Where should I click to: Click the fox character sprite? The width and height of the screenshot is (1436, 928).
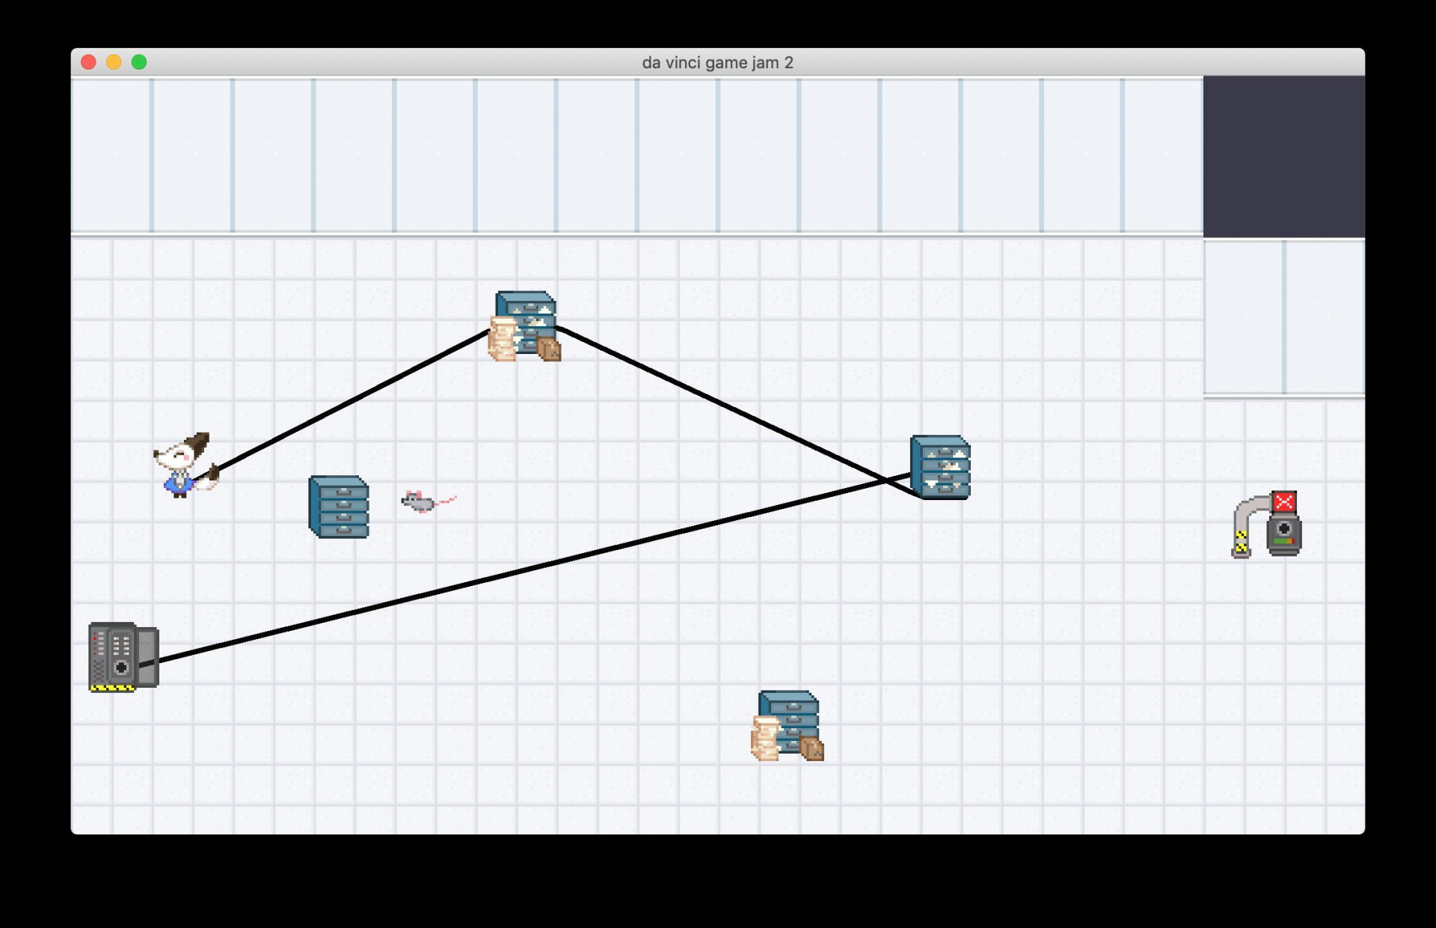pyautogui.click(x=185, y=465)
